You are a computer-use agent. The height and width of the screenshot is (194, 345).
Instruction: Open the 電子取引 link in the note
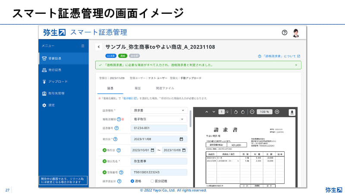[x=130, y=98]
